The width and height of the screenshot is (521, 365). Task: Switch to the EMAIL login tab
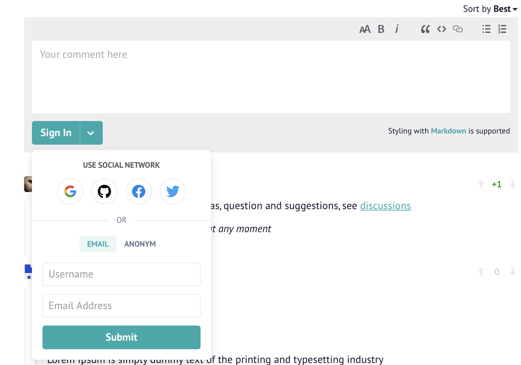tap(98, 244)
